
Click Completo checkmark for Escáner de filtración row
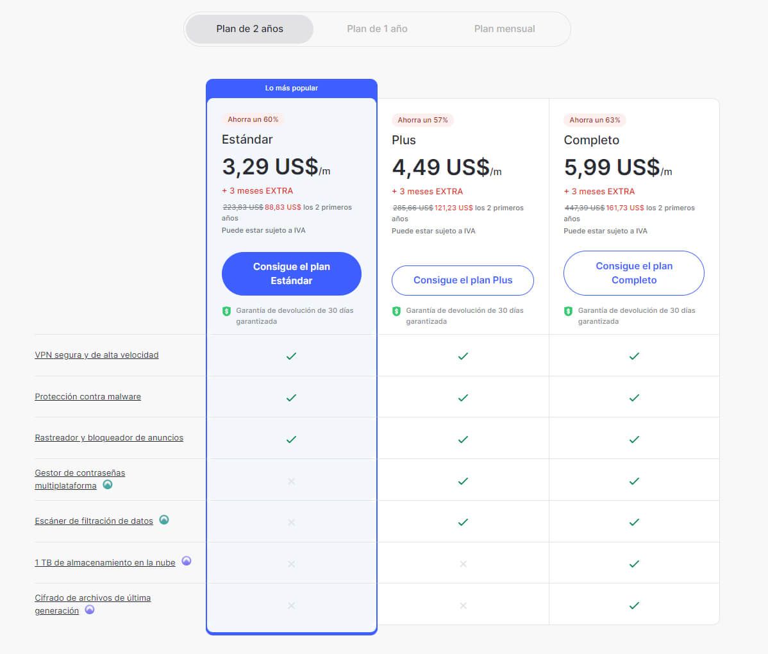pos(634,522)
